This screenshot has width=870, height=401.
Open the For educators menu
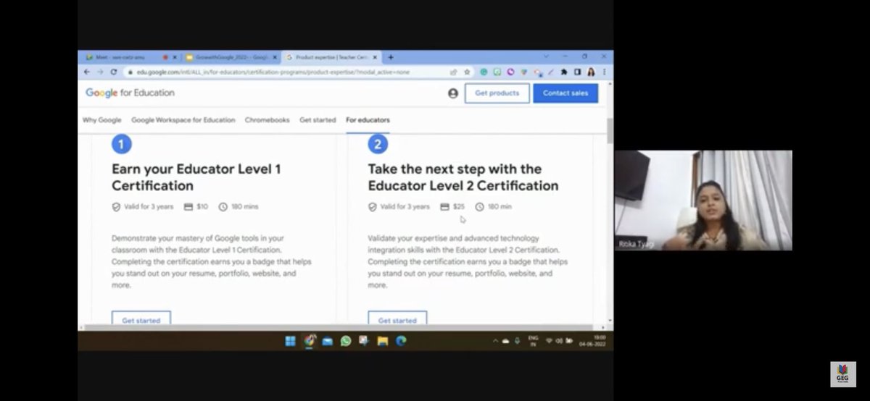pos(368,120)
